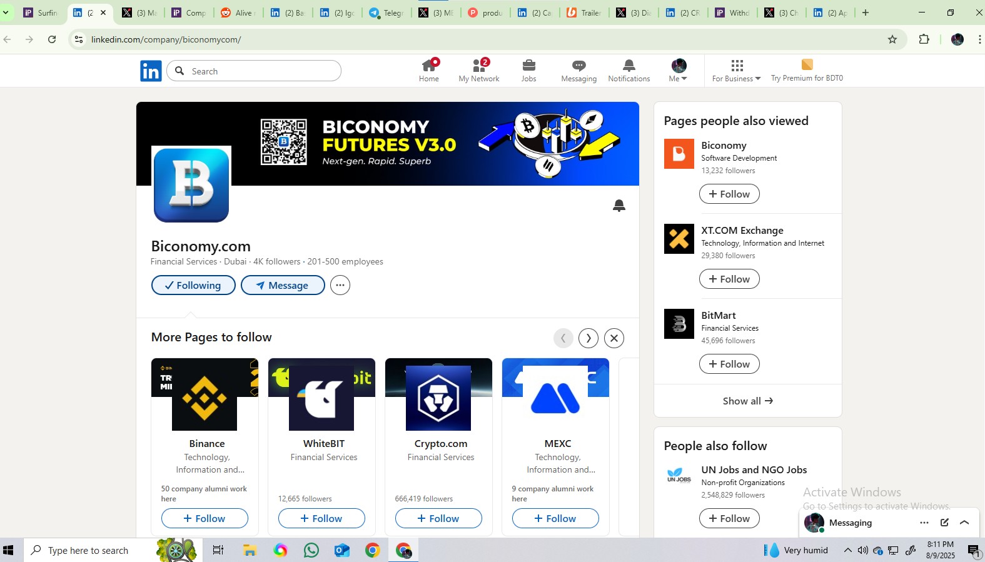985x562 pixels.
Task: Switch to the Alive tab
Action: tap(239, 13)
